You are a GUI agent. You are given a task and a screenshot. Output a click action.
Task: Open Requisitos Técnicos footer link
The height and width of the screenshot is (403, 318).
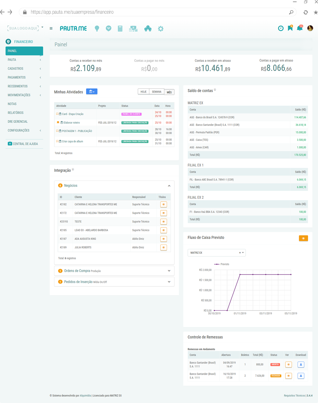tap(294, 396)
